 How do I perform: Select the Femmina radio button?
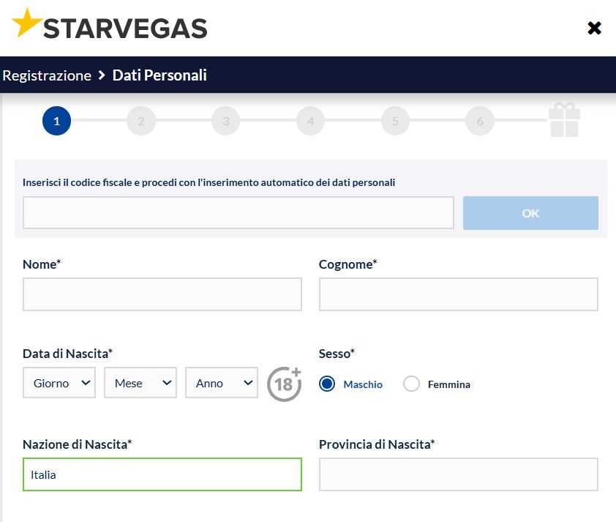pyautogui.click(x=411, y=383)
